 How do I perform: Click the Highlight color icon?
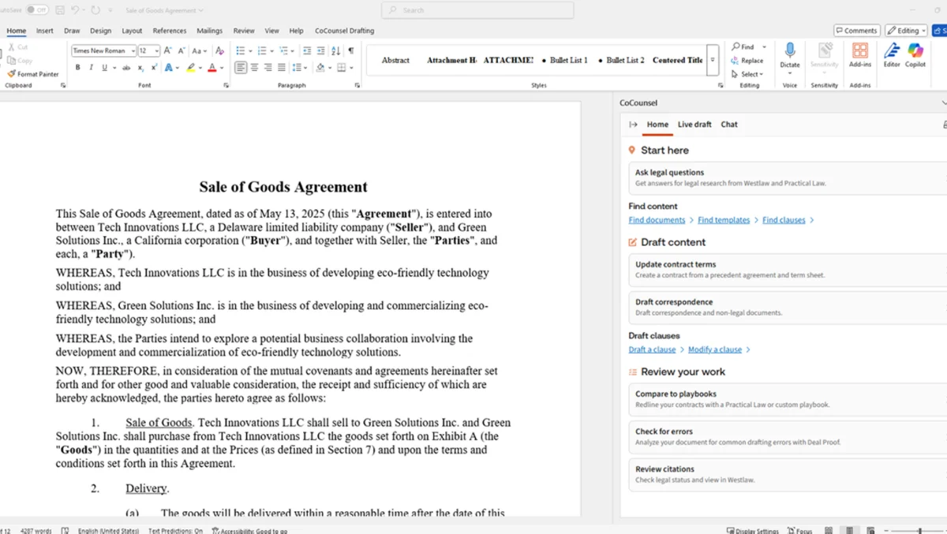[191, 67]
